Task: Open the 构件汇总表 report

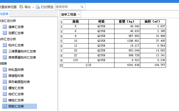Action: (x=16, y=45)
